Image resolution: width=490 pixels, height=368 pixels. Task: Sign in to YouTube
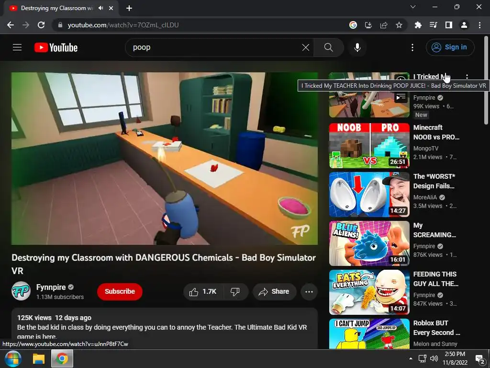(x=450, y=47)
